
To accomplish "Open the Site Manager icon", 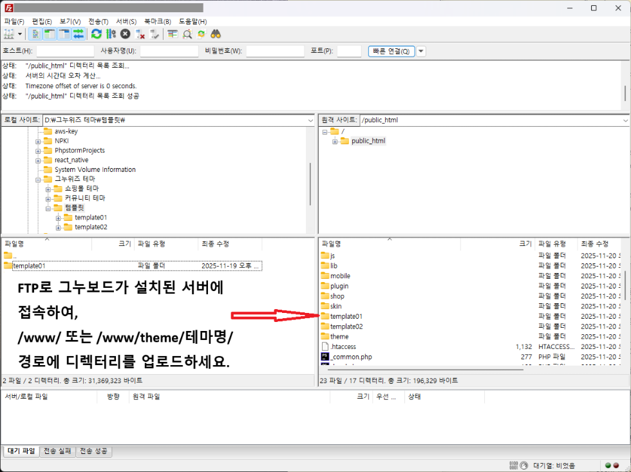I will 9,33.
